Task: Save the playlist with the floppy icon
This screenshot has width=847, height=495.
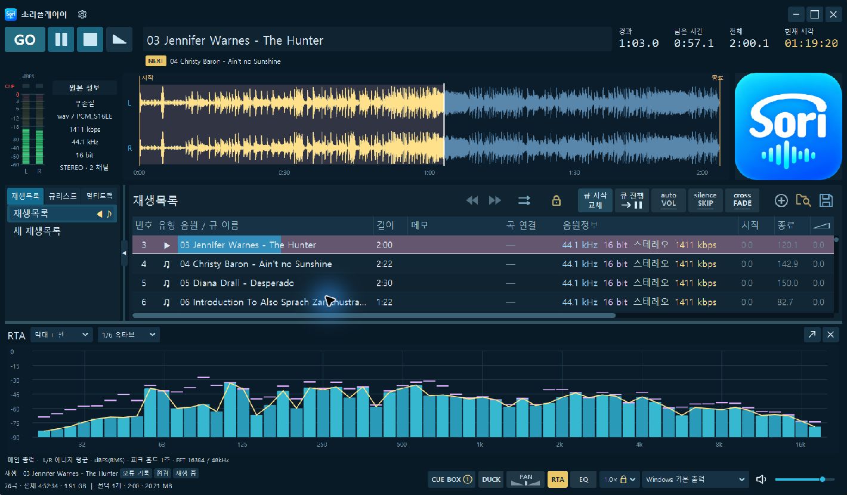Action: coord(826,200)
